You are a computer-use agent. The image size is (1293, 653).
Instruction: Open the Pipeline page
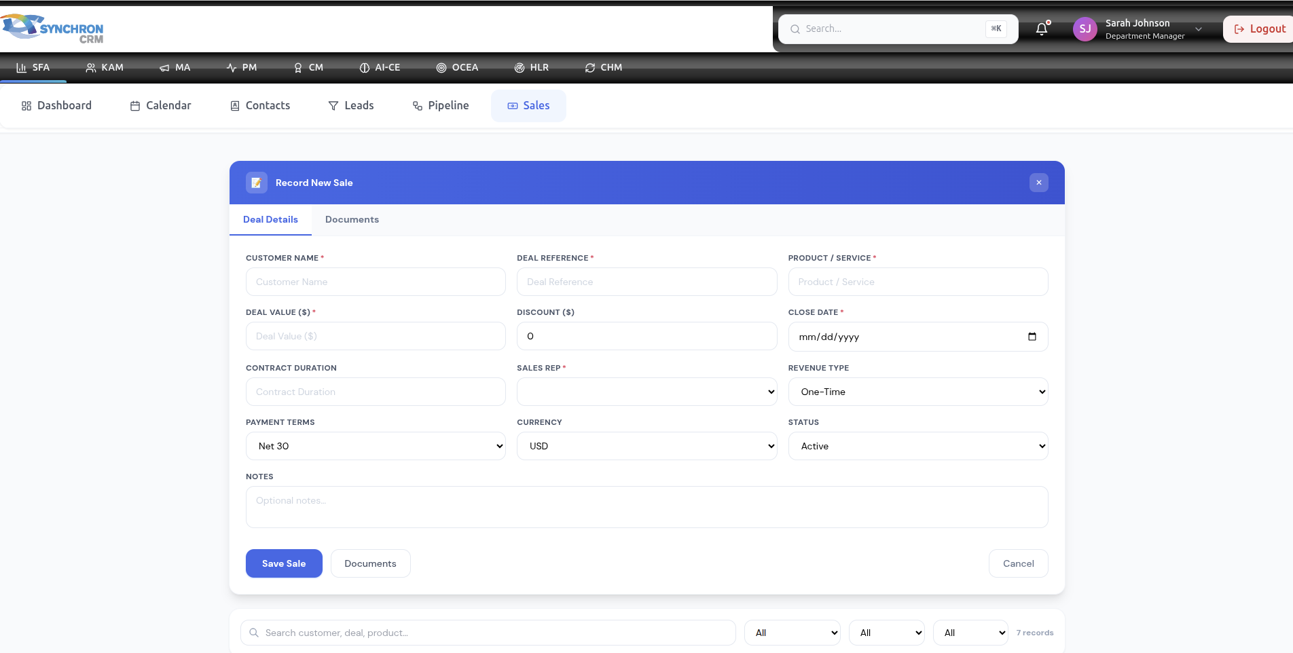(x=441, y=106)
